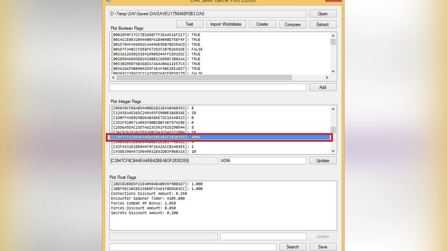This screenshot has height=251, width=447.
Task: Click the Compare button
Action: pyautogui.click(x=292, y=24)
